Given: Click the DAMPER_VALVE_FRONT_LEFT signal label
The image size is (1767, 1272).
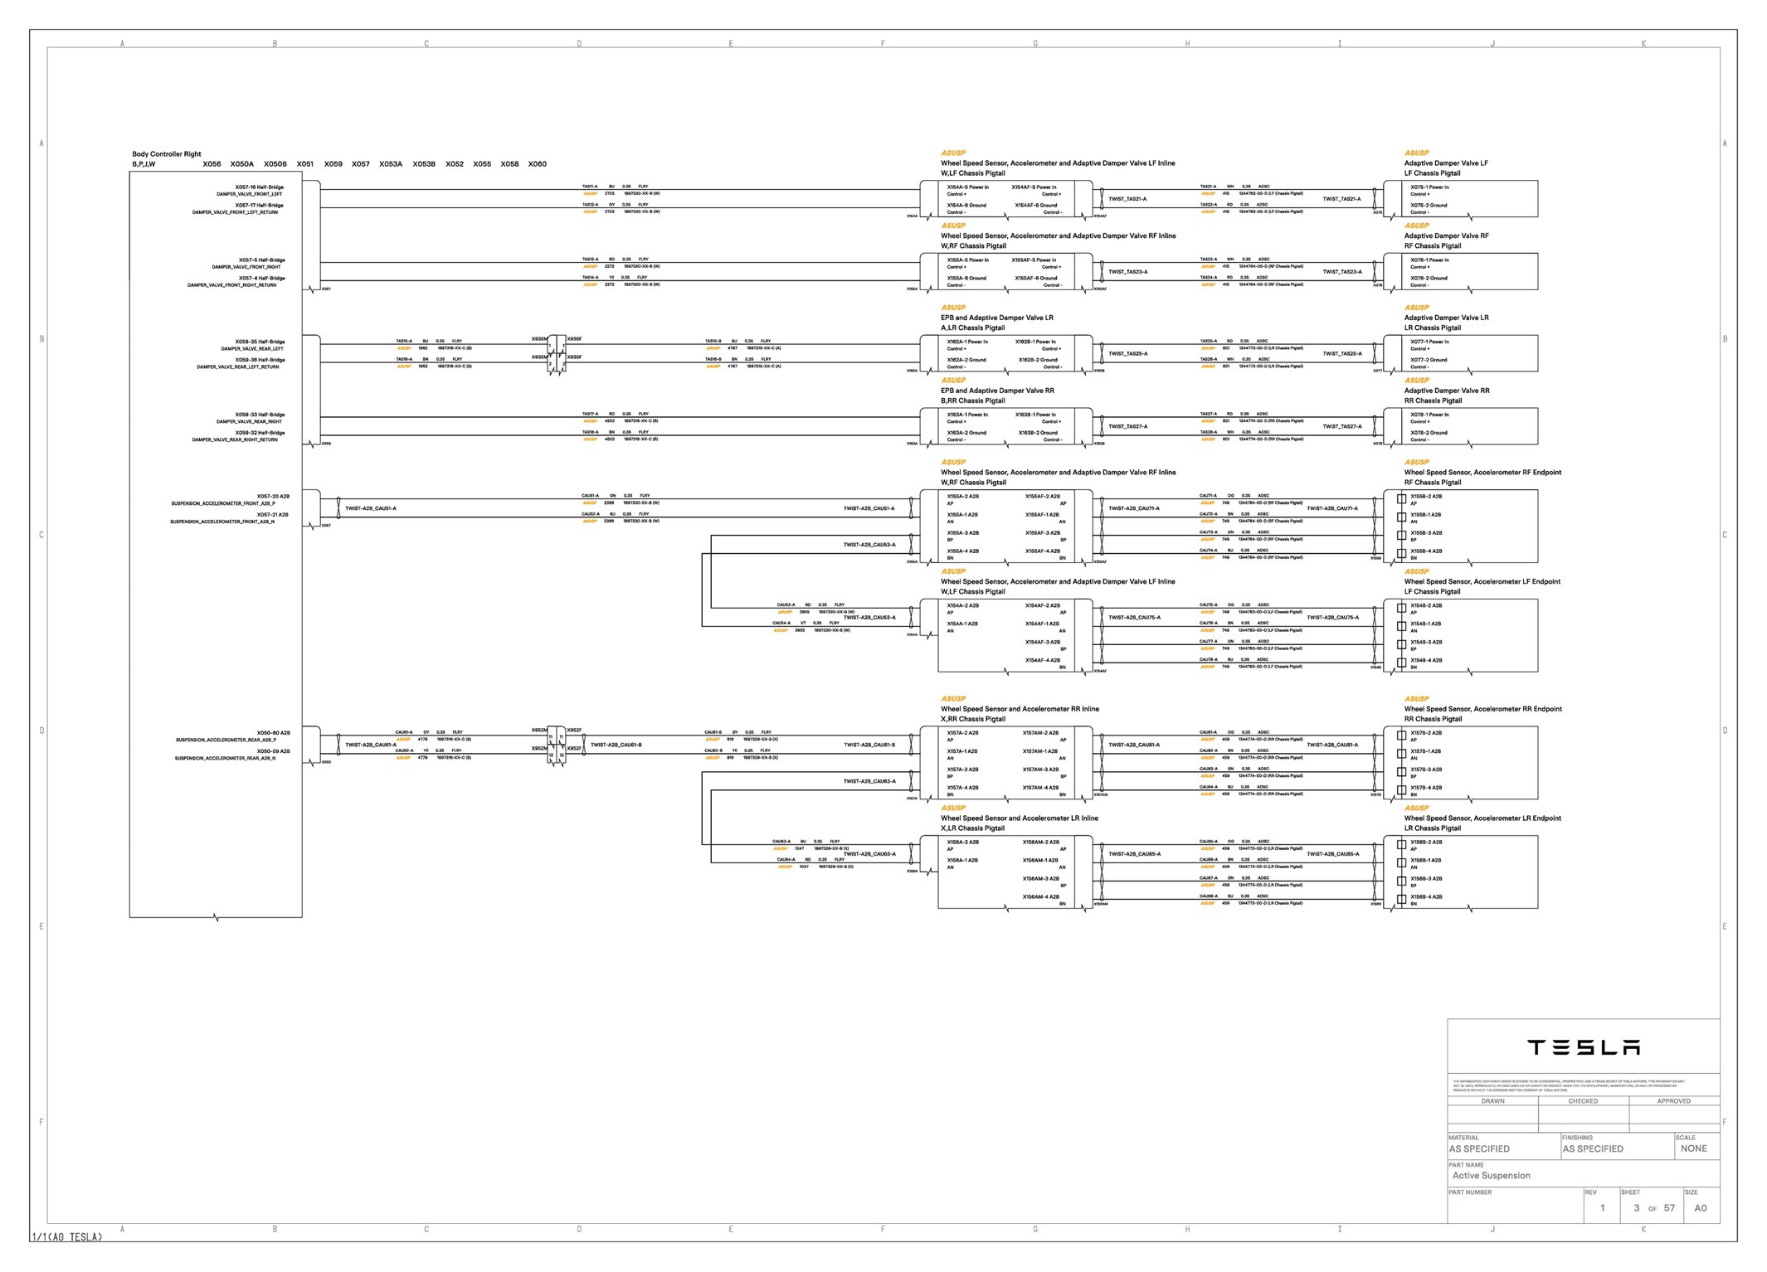Looking at the screenshot, I should 249,194.
